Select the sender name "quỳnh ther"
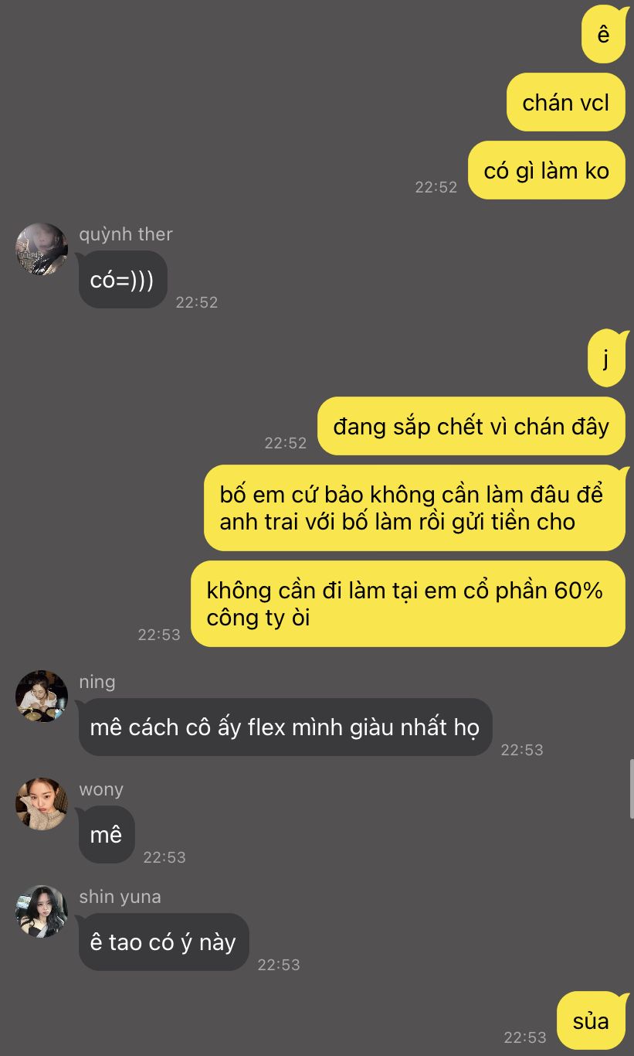Viewport: 634px width, 1056px height. (126, 234)
